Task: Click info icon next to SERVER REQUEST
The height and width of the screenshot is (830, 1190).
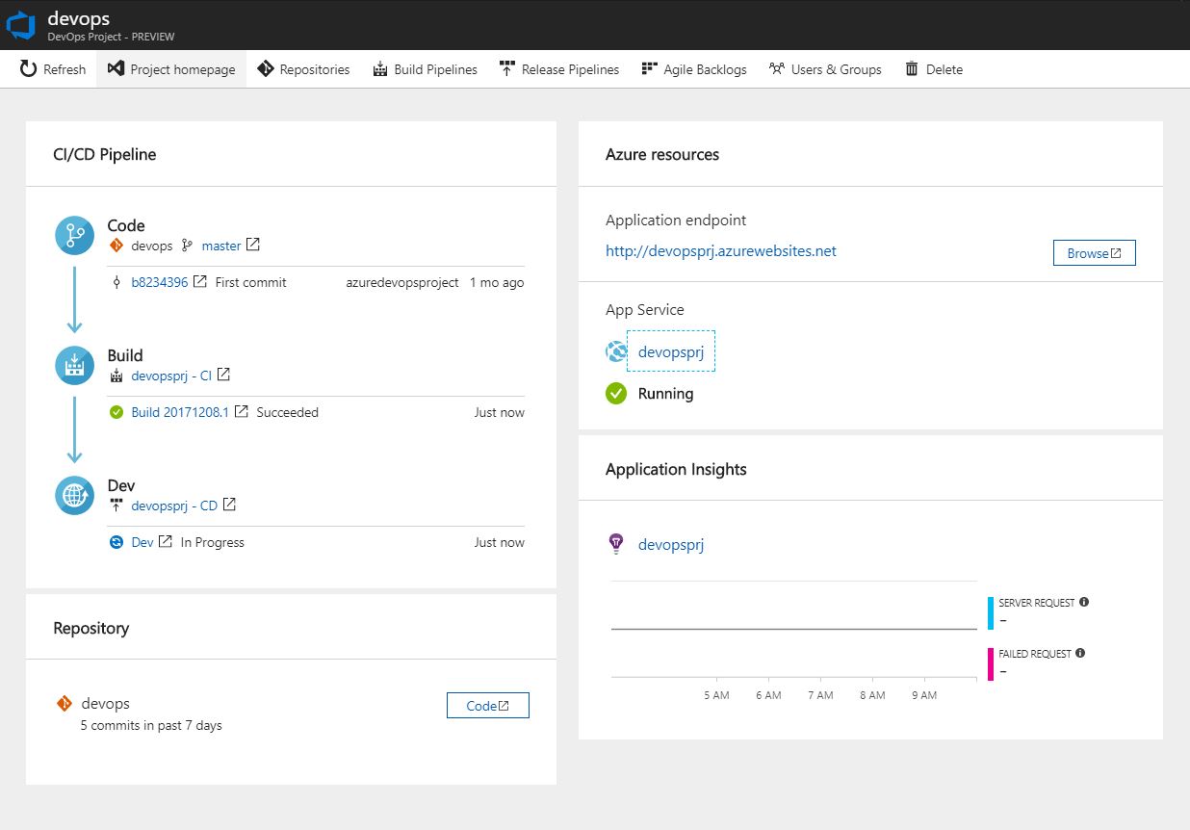Action: click(1084, 602)
